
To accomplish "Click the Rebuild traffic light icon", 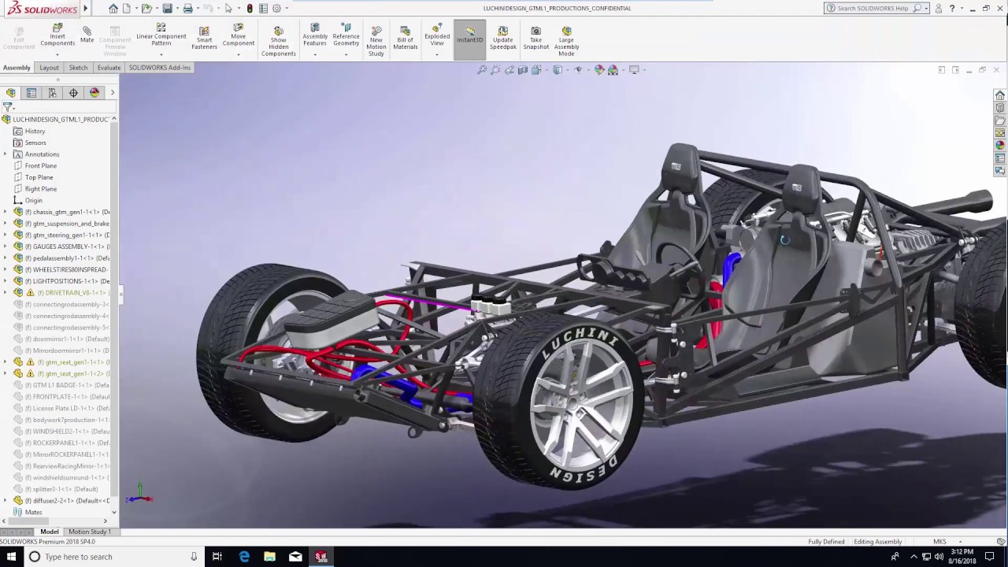I will tap(250, 9).
